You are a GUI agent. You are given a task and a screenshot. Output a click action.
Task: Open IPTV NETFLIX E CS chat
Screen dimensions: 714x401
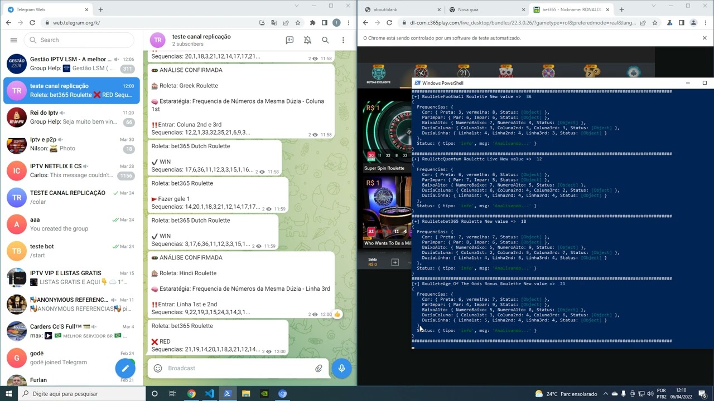click(71, 170)
